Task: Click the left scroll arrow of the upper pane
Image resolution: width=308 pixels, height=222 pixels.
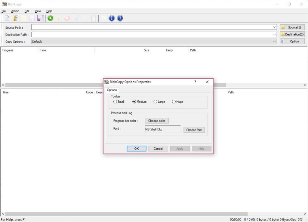Action: (3, 85)
